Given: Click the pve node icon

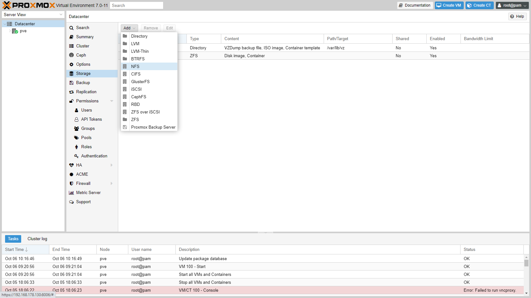Looking at the screenshot, I should (15, 31).
